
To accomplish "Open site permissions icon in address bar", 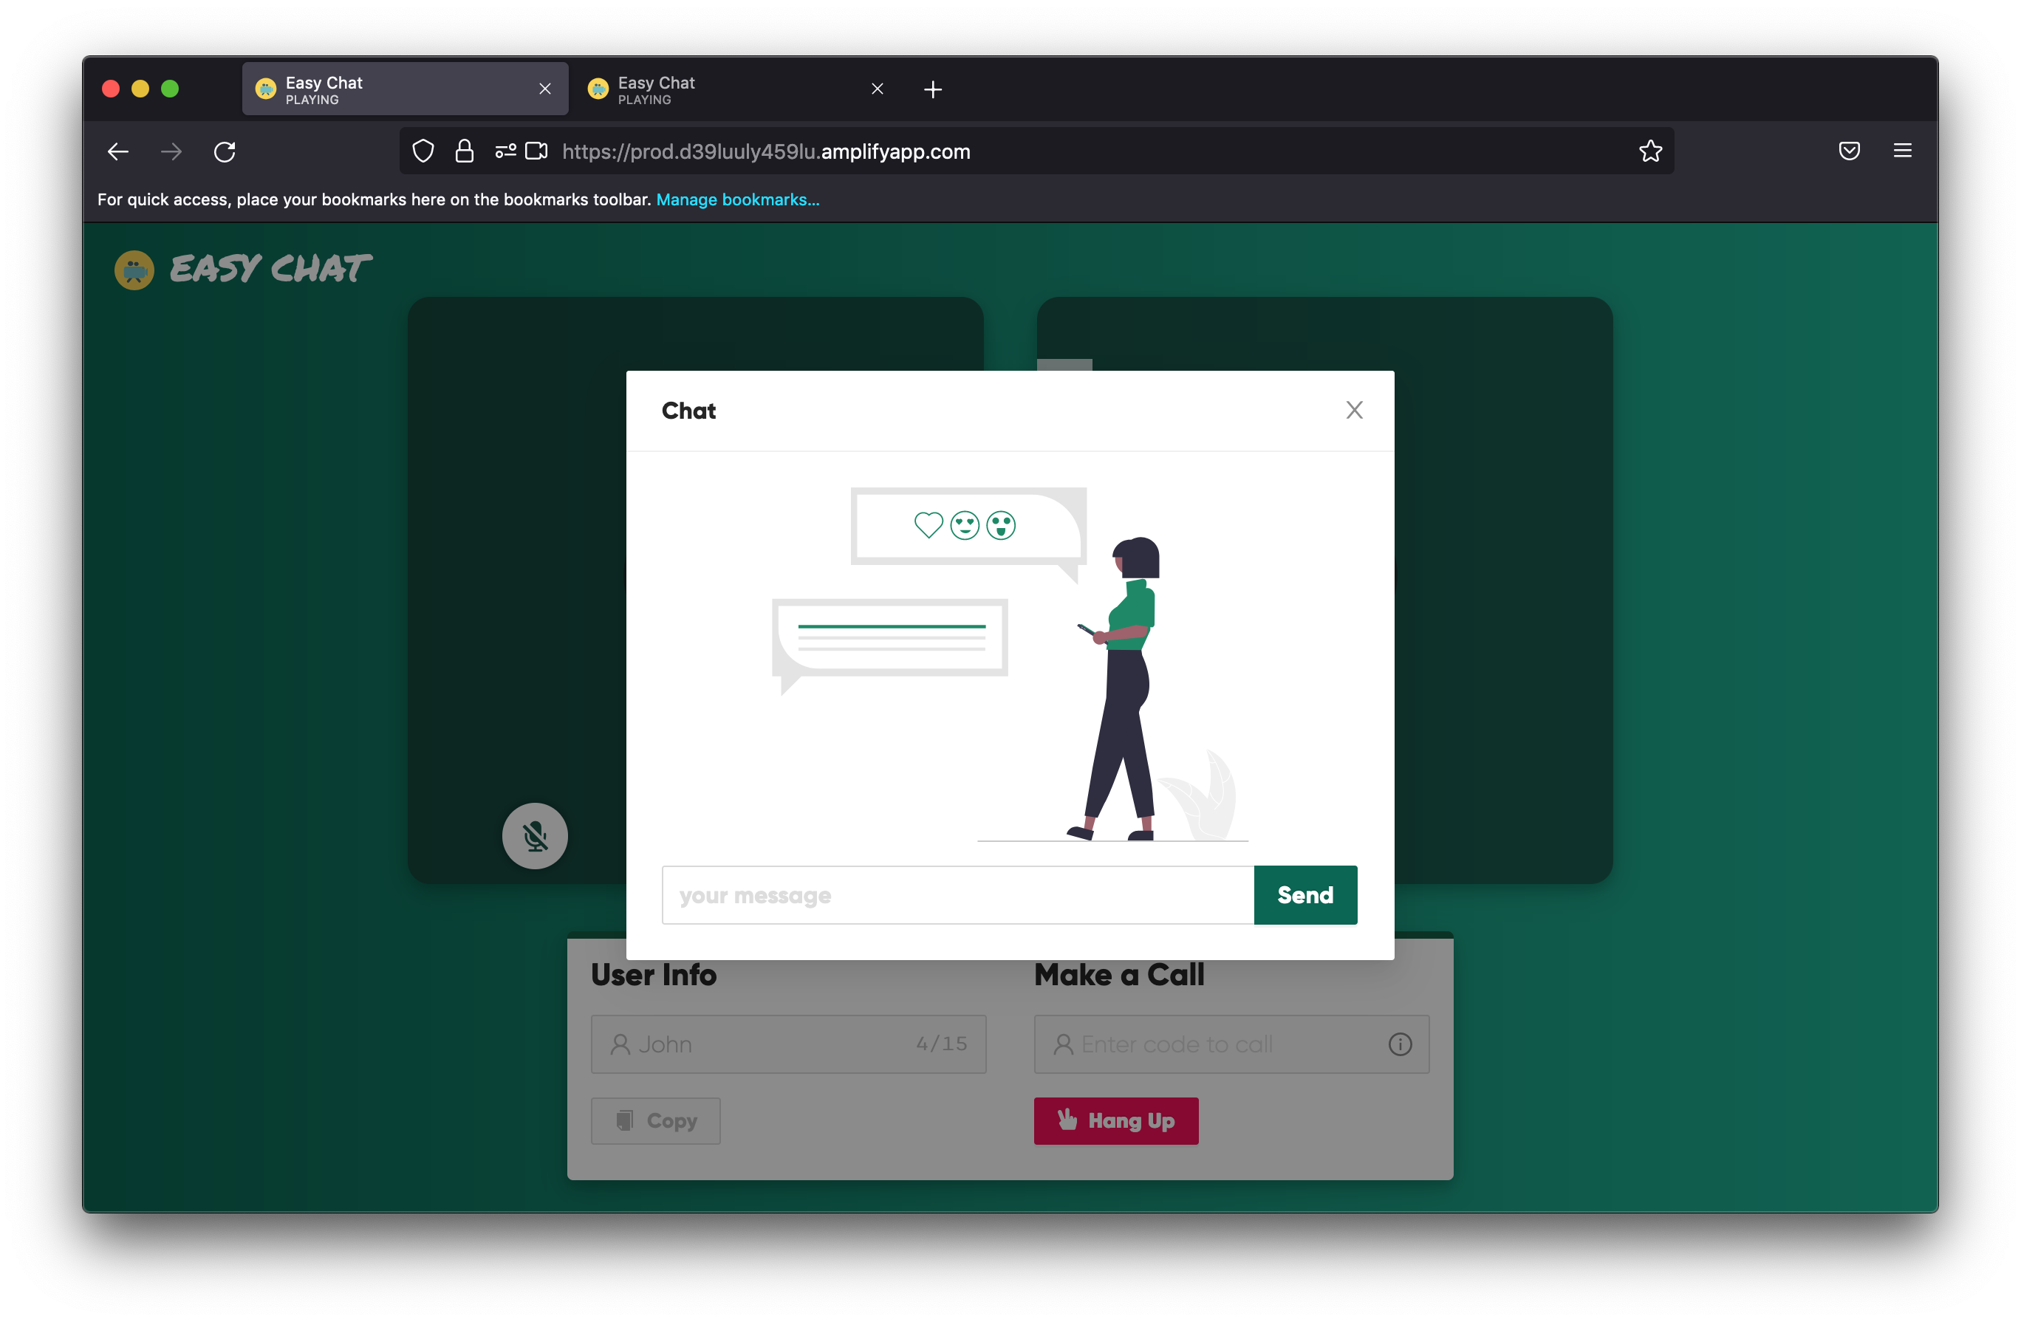I will tap(505, 151).
